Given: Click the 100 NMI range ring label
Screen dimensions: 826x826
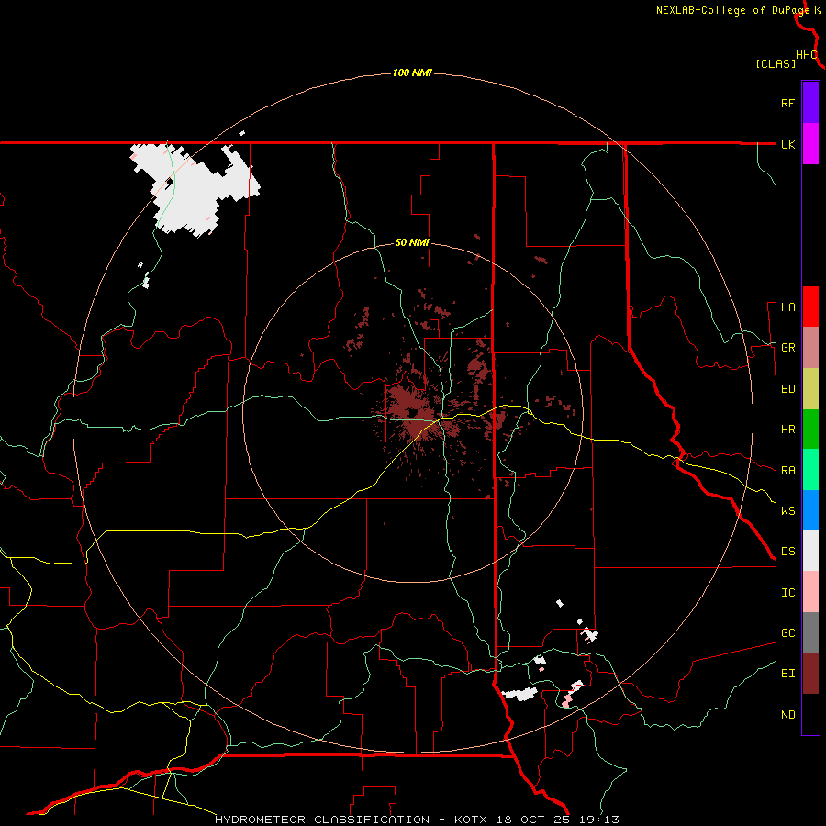Looking at the screenshot, I should pos(412,73).
